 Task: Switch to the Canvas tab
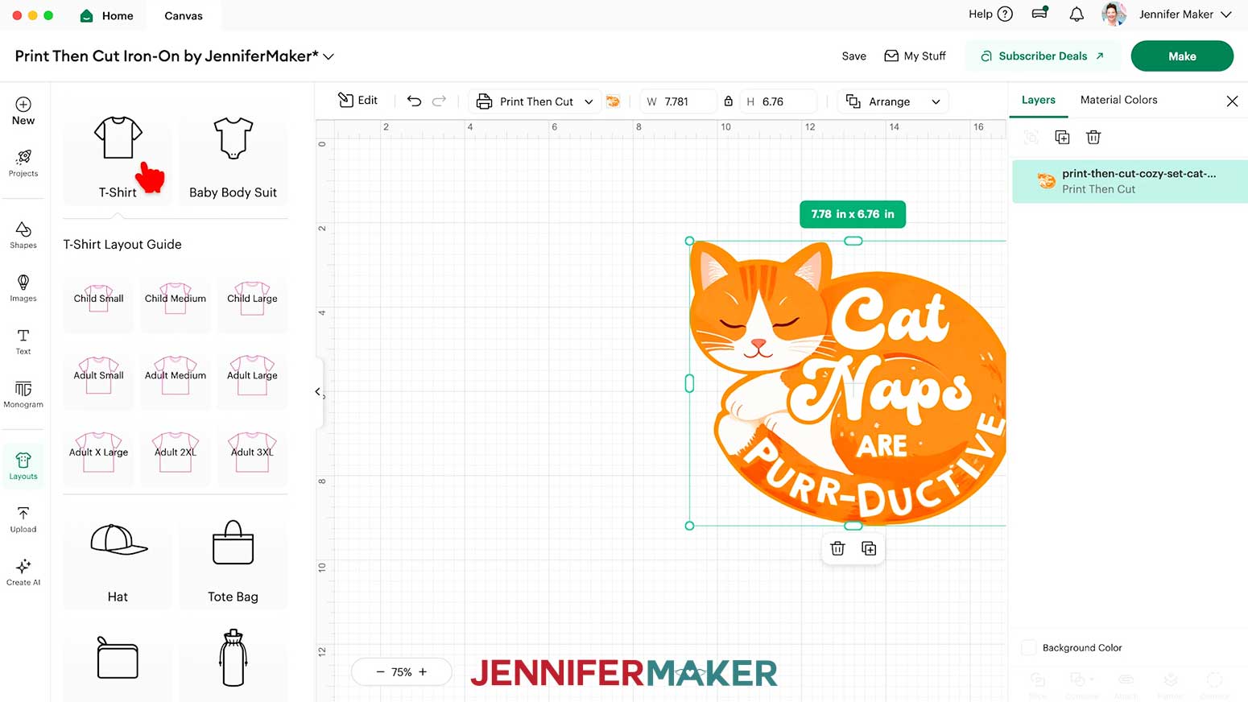[x=184, y=15]
